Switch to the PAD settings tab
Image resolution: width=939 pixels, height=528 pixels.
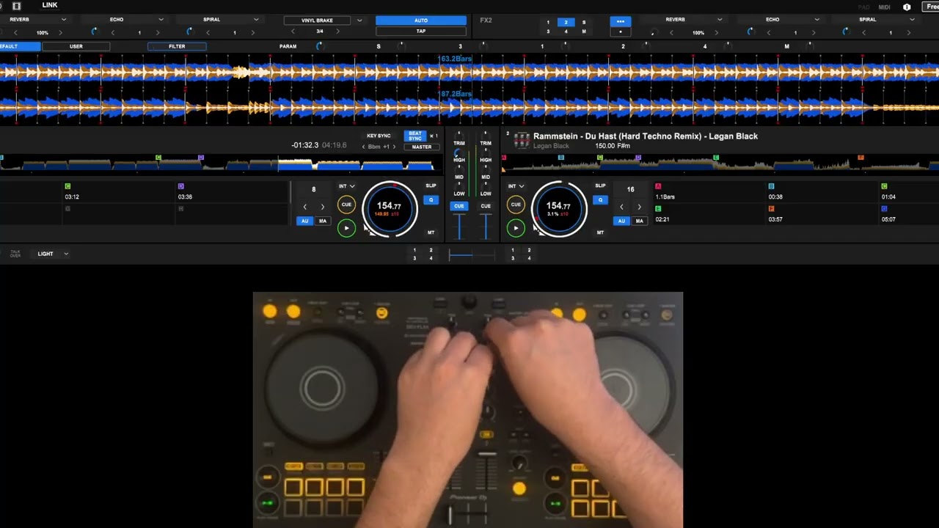tap(863, 7)
